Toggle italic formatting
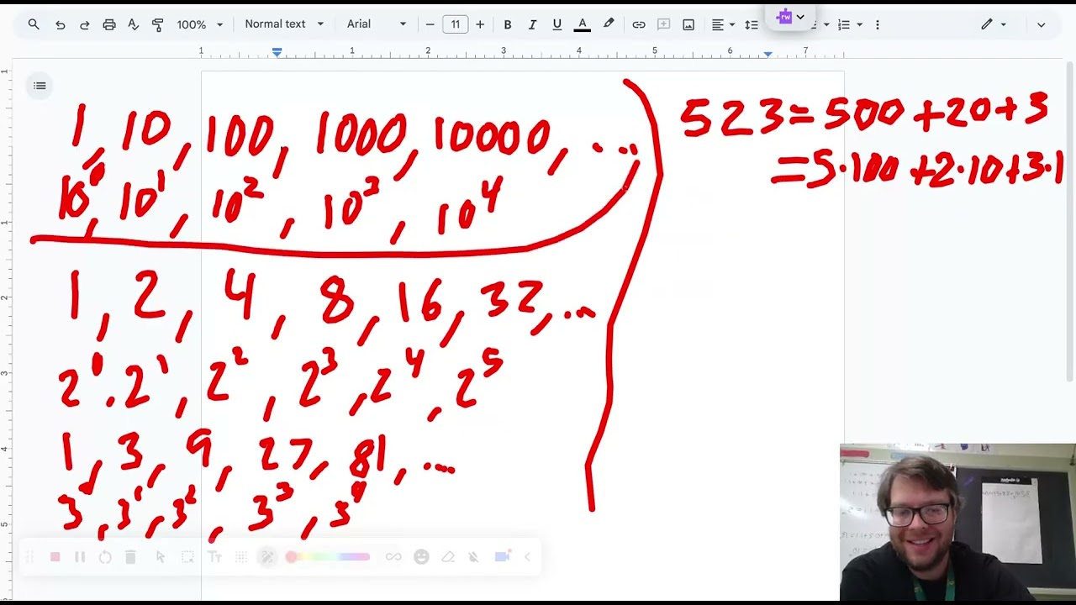 [532, 24]
